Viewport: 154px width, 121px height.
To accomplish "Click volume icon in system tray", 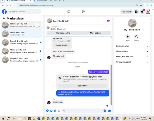I will 138,119.
